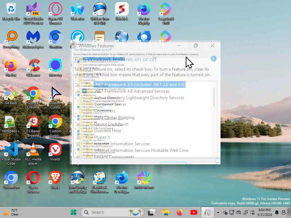
Task: Click the blue help icon in Windows Features
Action: pos(214,59)
